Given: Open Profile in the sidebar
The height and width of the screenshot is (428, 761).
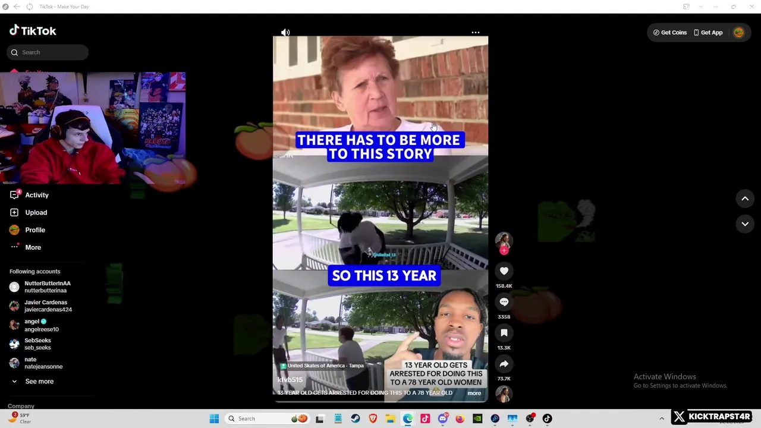Looking at the screenshot, I should click(x=27, y=230).
